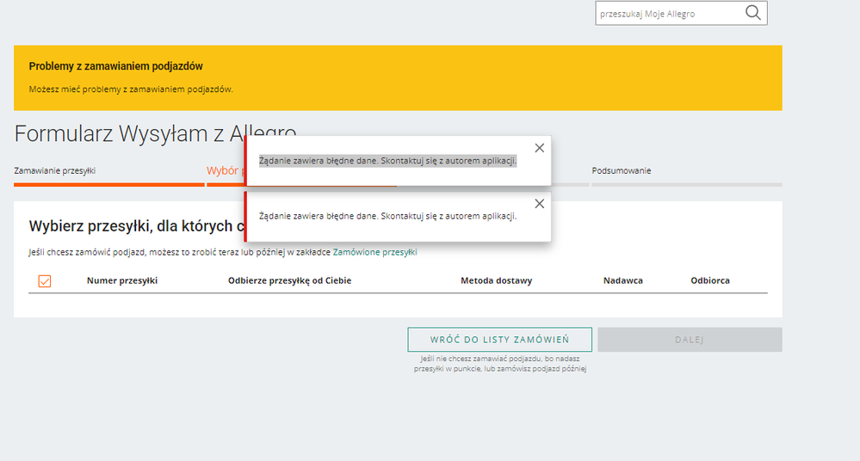Select the orange 'Wybór' step tab
Viewport: 860px width, 461px height.
[x=224, y=170]
